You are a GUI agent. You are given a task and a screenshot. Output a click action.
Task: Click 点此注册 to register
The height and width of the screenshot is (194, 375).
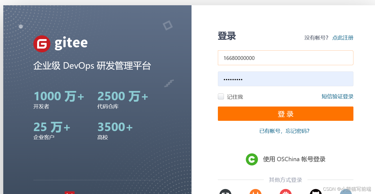click(343, 38)
